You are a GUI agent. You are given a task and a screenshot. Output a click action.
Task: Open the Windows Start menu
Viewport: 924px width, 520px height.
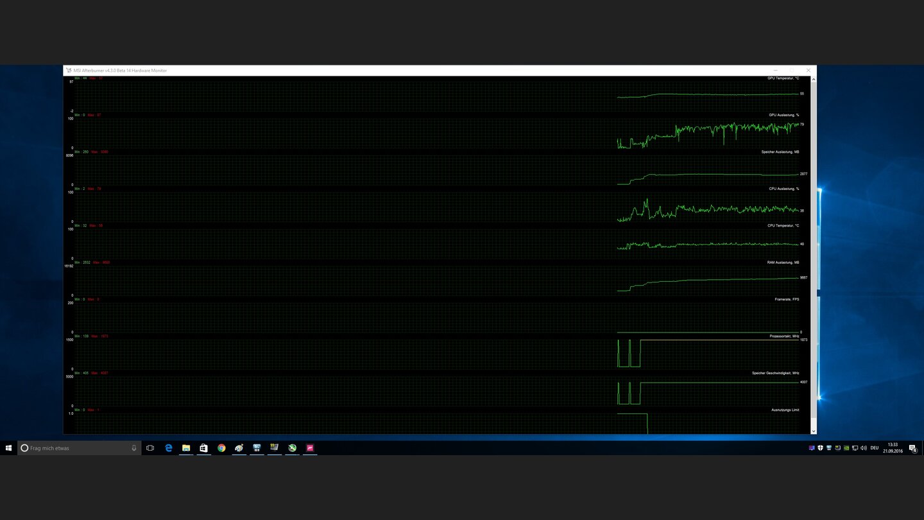pyautogui.click(x=9, y=448)
